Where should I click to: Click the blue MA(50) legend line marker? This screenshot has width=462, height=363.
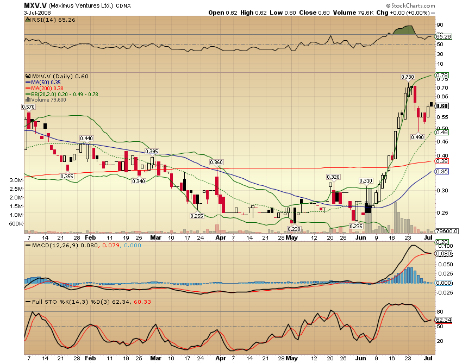click(28, 82)
